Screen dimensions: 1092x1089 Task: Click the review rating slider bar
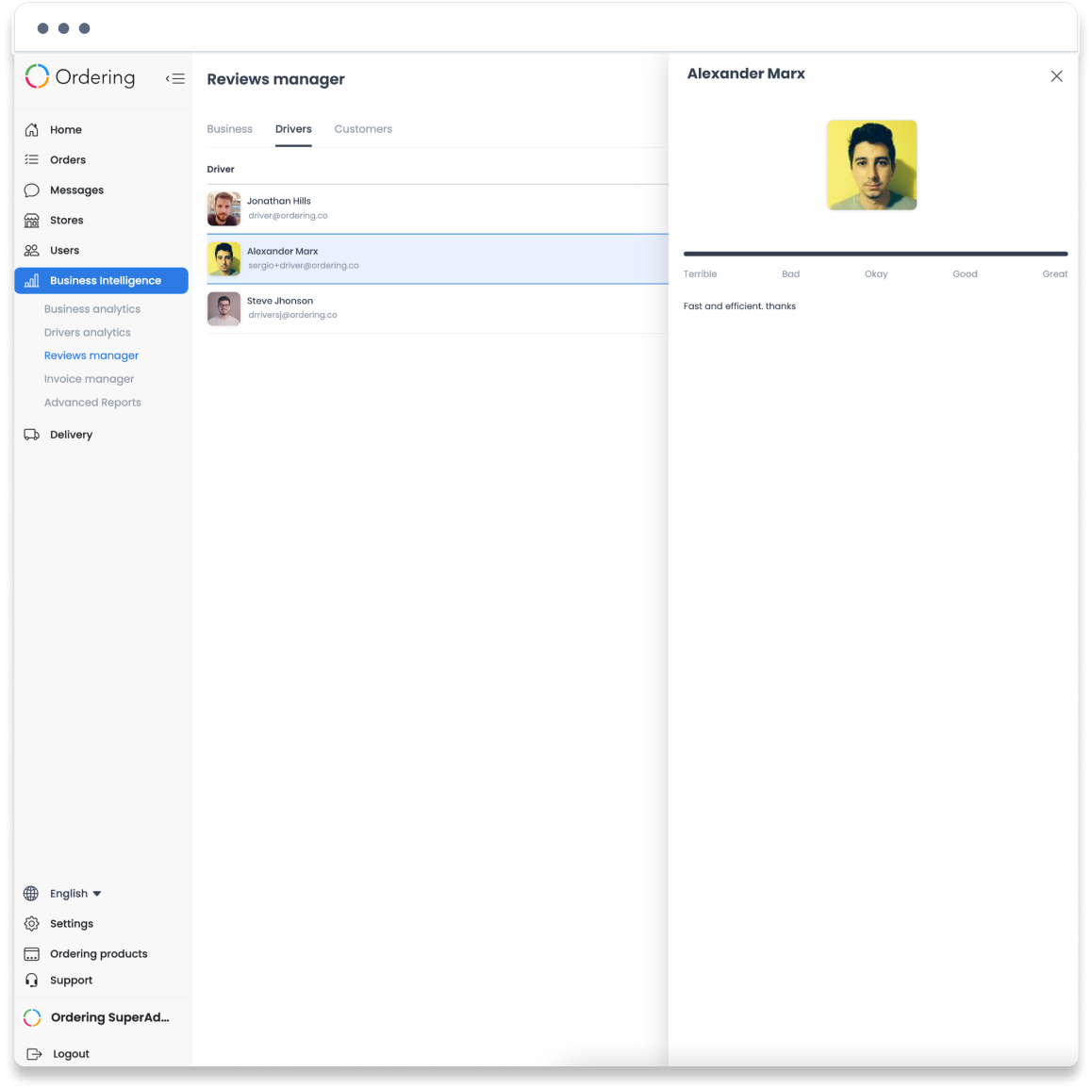(x=875, y=255)
